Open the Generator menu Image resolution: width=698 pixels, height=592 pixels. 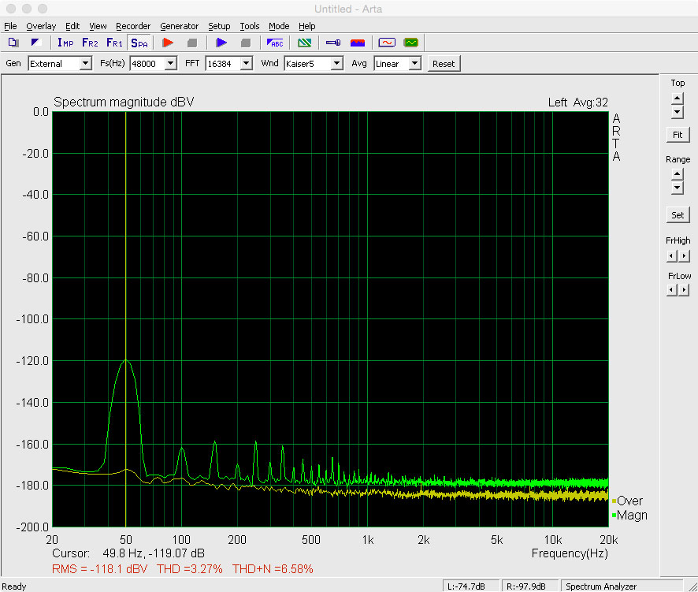180,26
